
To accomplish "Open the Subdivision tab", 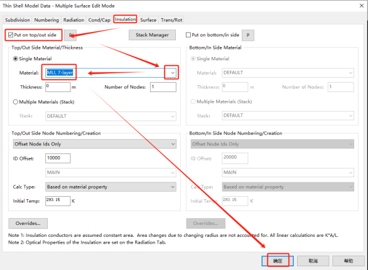I will [x=18, y=20].
